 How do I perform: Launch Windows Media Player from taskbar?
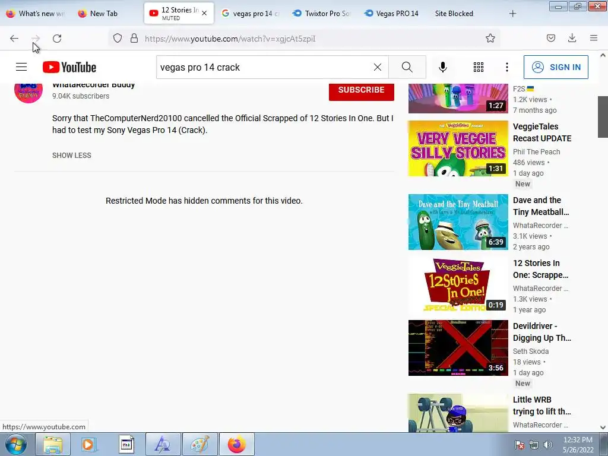pos(89,444)
